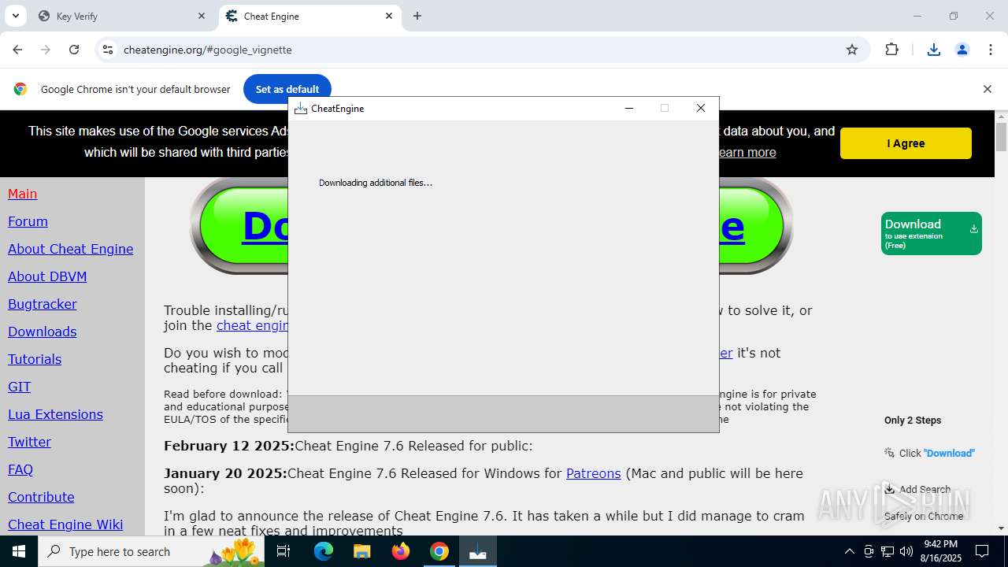Visit the Bugtracker link

43,304
